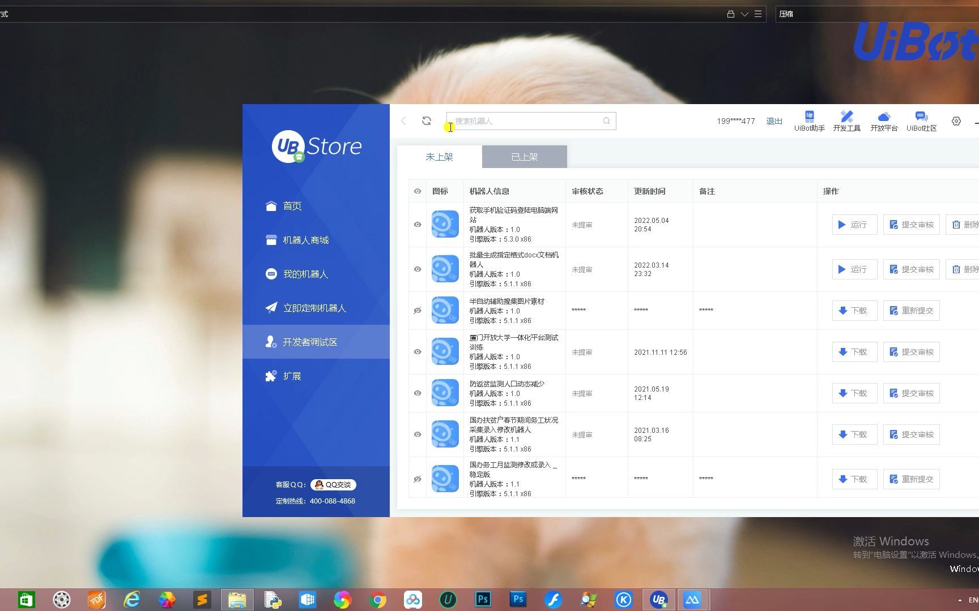
Task: Submit 获取手机验证码 robot for review
Action: click(x=911, y=225)
